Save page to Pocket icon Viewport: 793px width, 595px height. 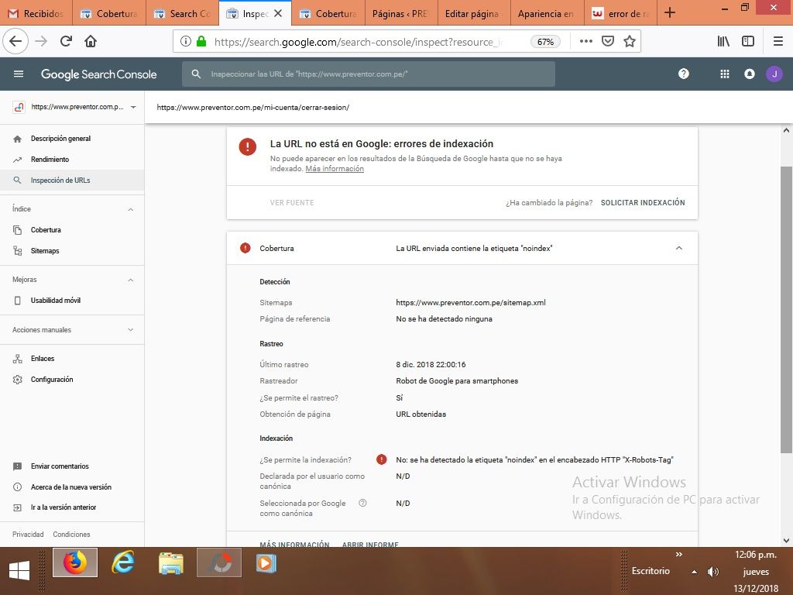point(607,42)
